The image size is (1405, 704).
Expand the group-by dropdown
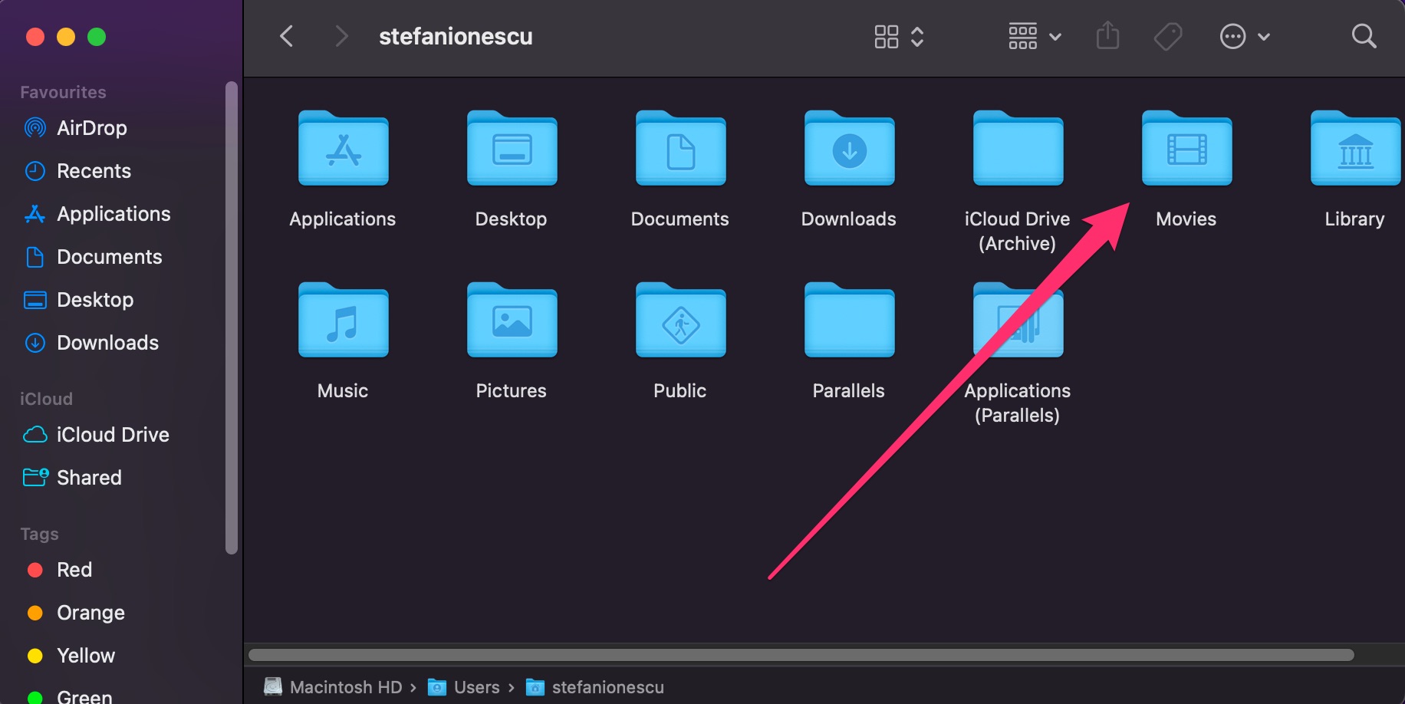[1035, 36]
